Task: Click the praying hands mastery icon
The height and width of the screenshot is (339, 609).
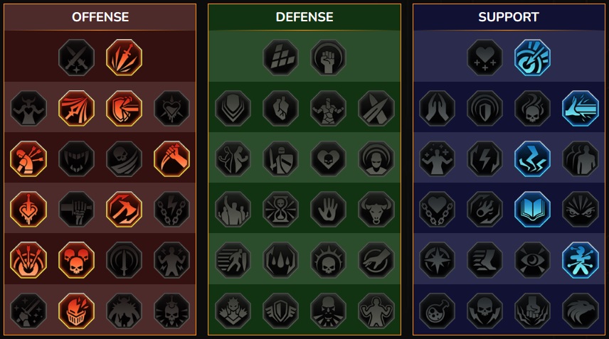Action: 437,108
